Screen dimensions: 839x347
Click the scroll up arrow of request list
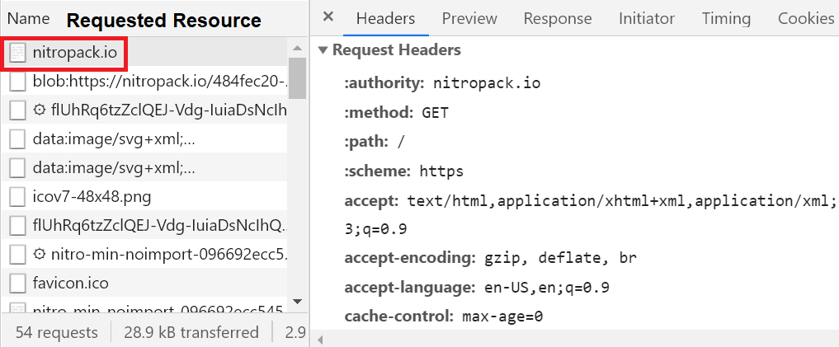[298, 48]
